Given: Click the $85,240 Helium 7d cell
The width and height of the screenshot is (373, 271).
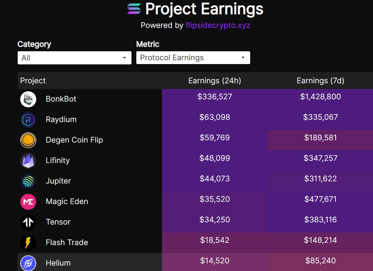Looking at the screenshot, I should point(320,262).
